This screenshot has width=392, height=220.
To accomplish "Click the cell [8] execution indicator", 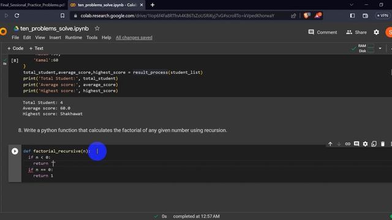I will 15,61.
